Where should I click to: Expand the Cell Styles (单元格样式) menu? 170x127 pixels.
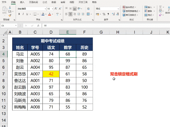pos(130,15)
